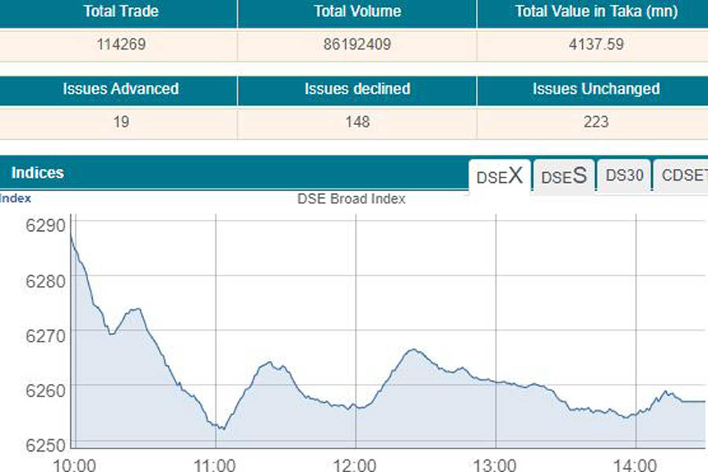This screenshot has width=708, height=472.
Task: Click the Total Volume column header
Action: coord(357,12)
